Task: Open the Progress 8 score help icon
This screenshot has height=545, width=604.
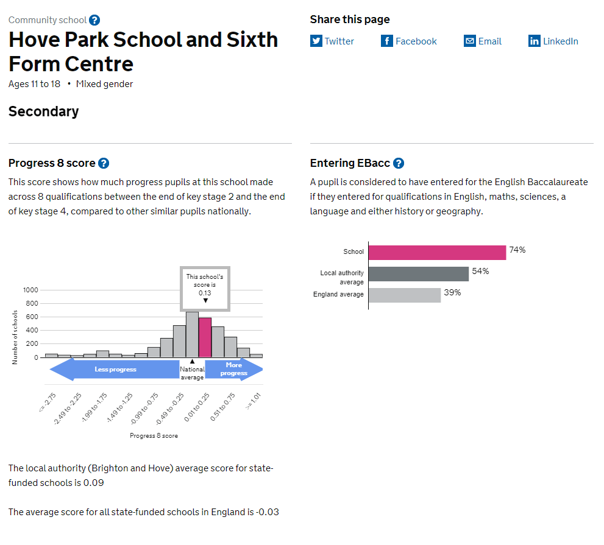Action: (x=104, y=163)
